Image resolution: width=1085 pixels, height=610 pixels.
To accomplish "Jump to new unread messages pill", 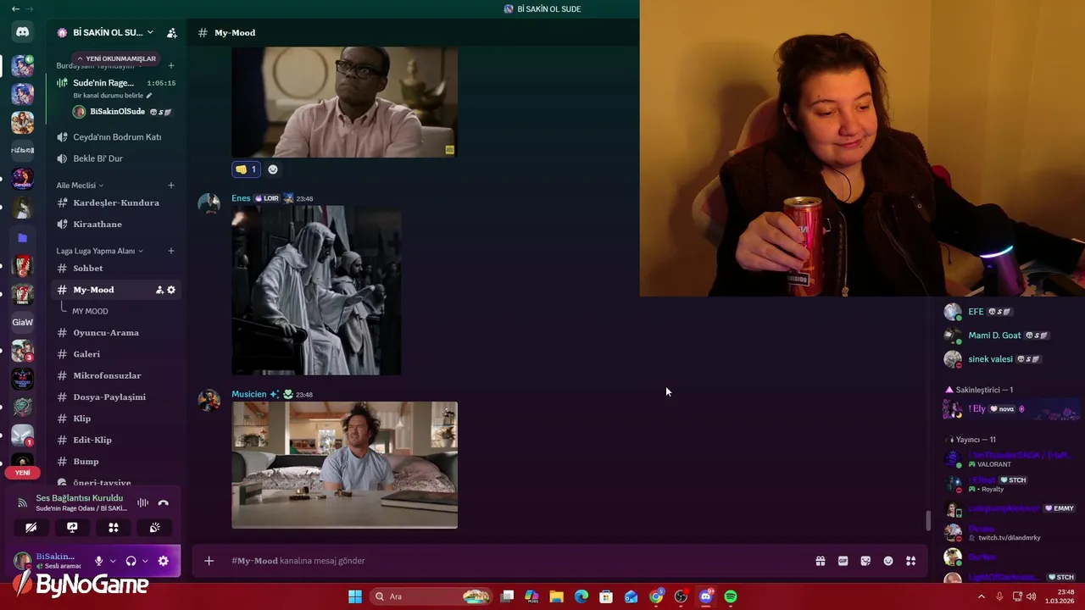I will click(x=118, y=58).
